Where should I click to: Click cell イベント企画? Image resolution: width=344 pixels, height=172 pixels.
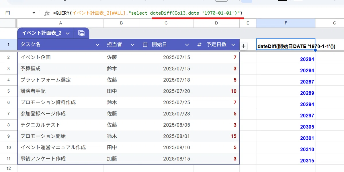pos(60,57)
